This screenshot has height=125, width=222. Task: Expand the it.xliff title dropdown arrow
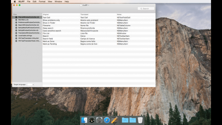[x=89, y=5]
